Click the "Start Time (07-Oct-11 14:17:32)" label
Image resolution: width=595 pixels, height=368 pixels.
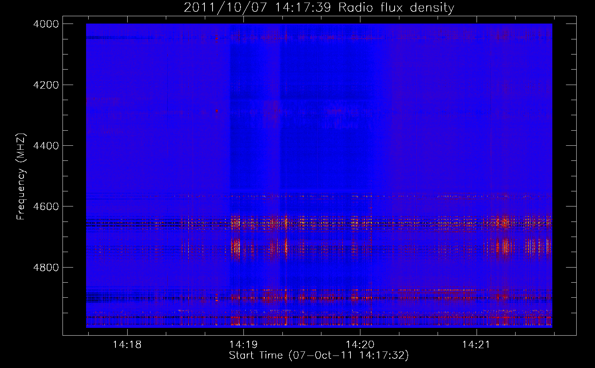tap(319, 355)
